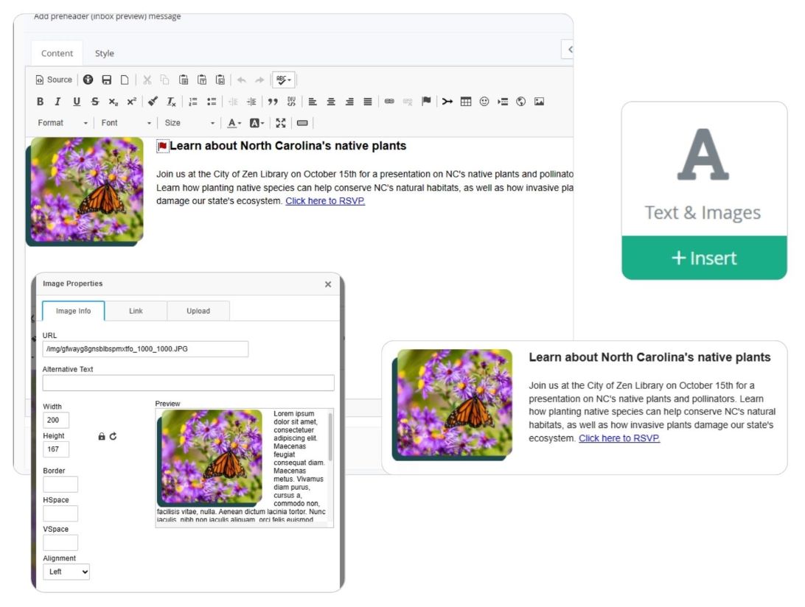The image size is (805, 607).
Task: Toggle underline formatting
Action: tap(77, 102)
